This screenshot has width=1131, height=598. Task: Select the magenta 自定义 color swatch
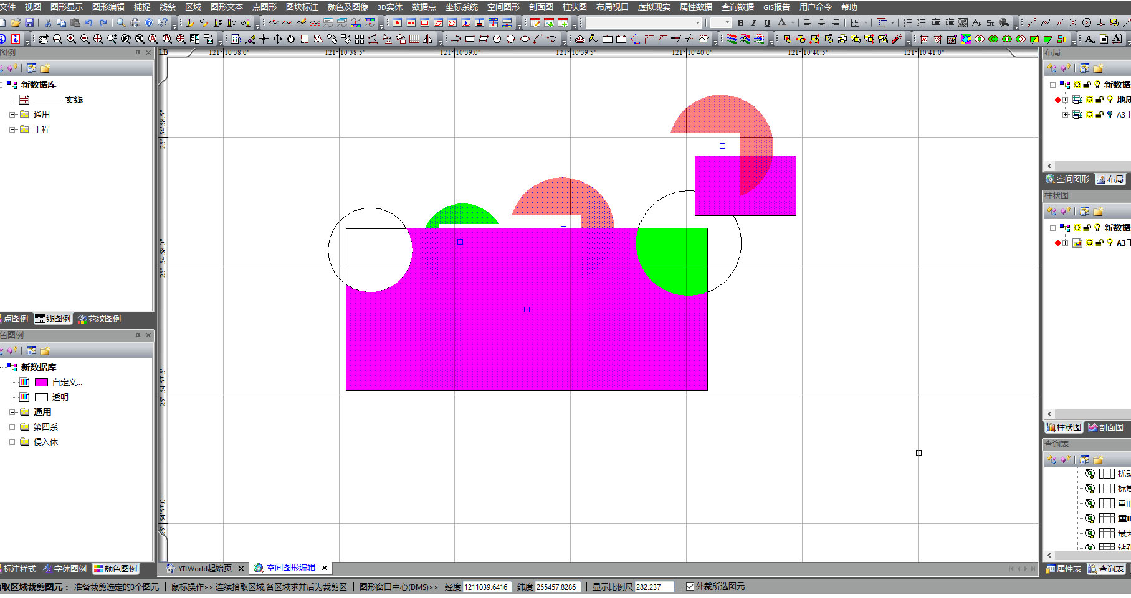tap(42, 382)
